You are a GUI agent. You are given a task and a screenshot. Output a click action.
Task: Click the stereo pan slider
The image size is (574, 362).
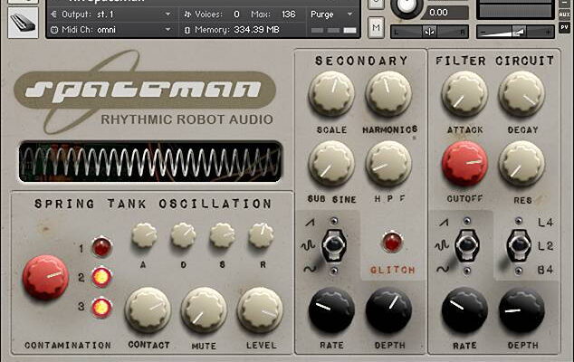(429, 32)
